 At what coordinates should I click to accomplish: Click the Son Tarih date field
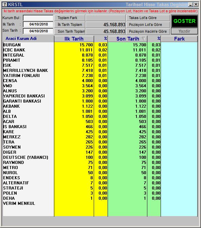click(x=38, y=31)
